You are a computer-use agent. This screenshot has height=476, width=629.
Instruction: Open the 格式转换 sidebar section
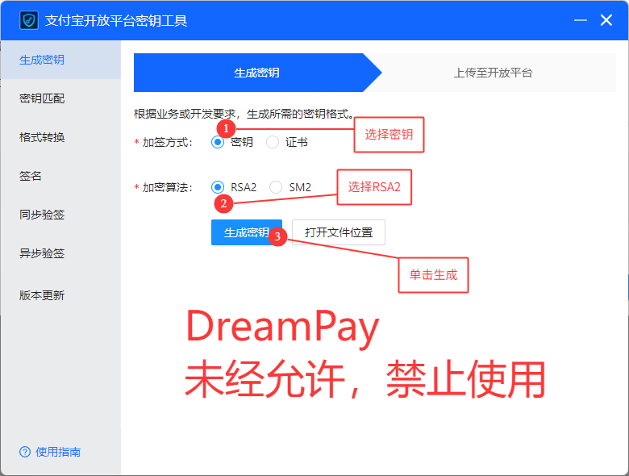point(42,137)
